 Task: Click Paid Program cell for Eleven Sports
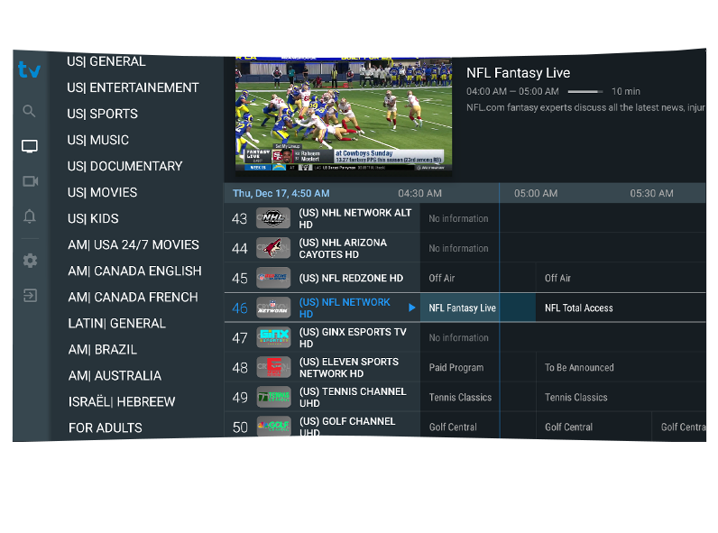(x=477, y=367)
